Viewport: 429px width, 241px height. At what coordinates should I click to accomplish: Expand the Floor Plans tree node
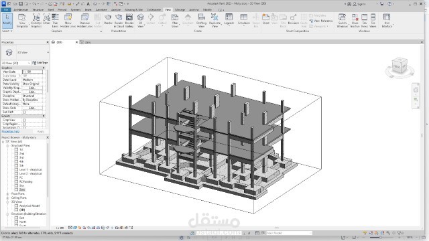7,193
